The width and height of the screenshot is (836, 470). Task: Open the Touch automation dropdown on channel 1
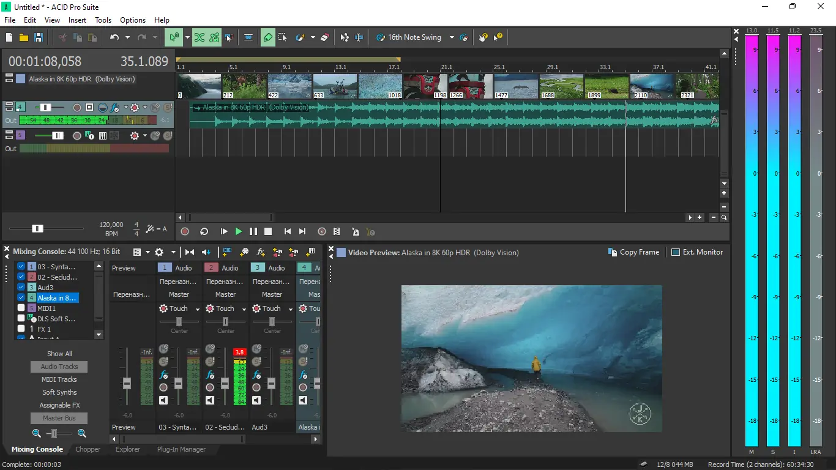click(x=197, y=309)
